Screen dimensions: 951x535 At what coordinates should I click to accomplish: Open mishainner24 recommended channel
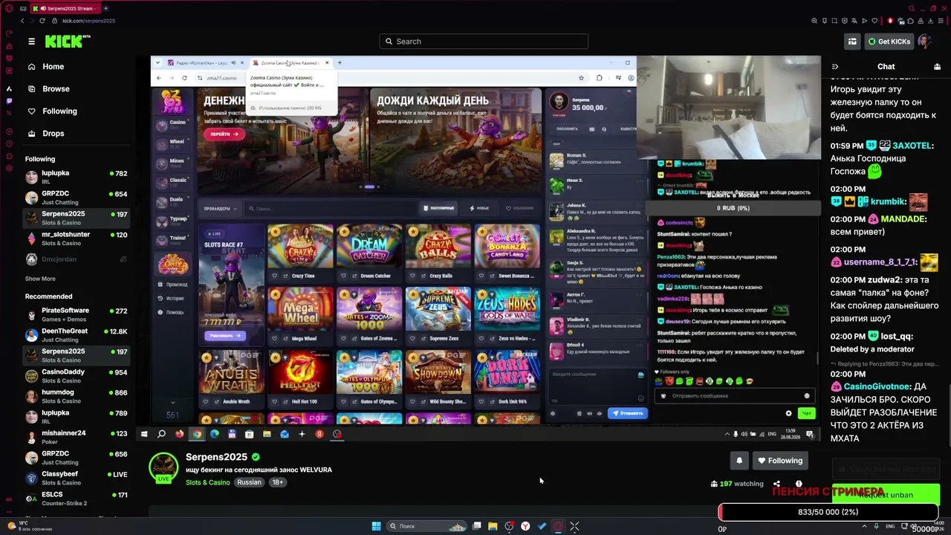(x=76, y=437)
